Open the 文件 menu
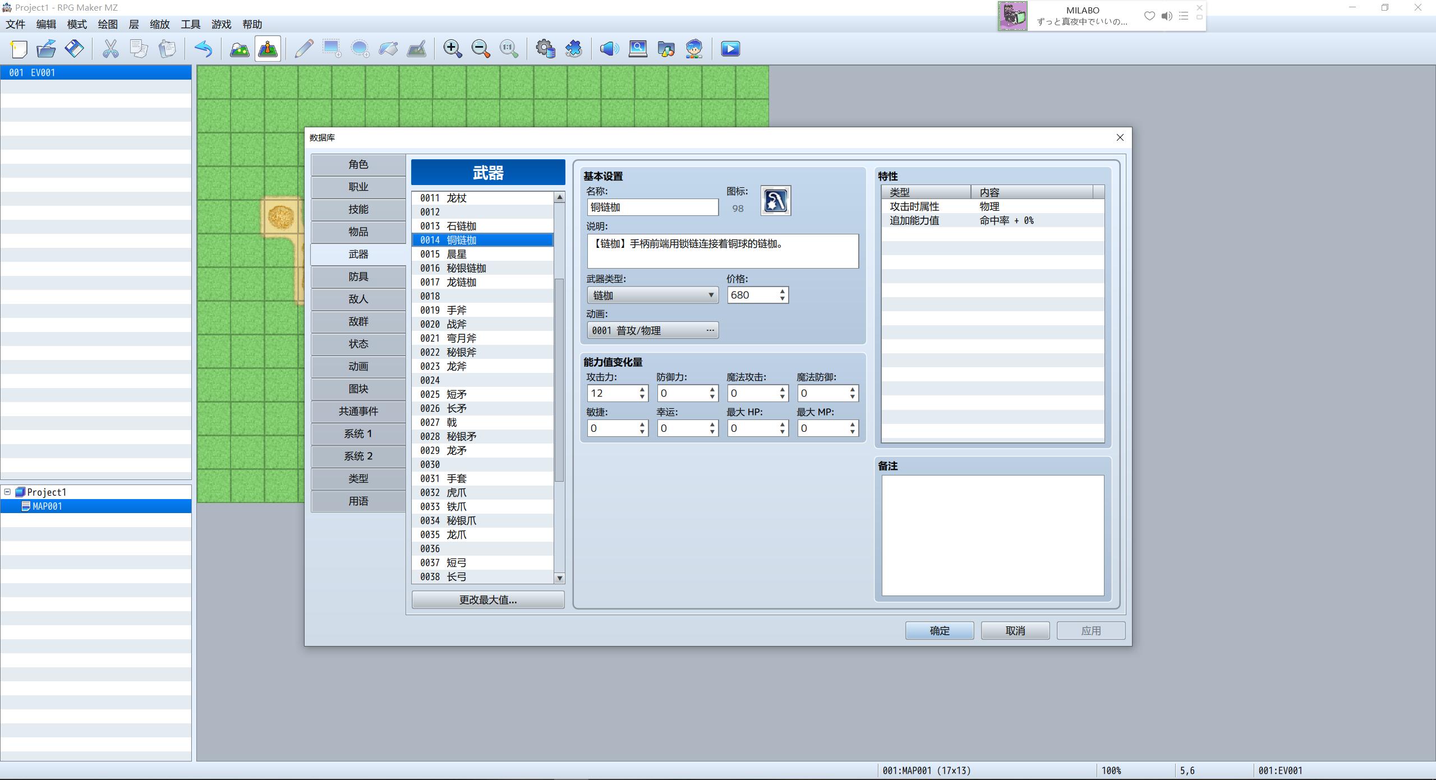The height and width of the screenshot is (780, 1436). click(16, 24)
